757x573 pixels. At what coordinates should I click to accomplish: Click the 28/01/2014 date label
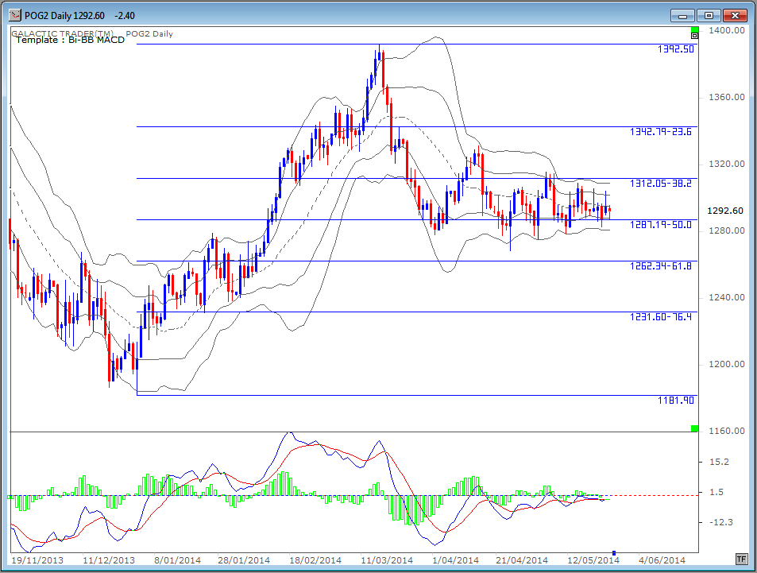244,560
